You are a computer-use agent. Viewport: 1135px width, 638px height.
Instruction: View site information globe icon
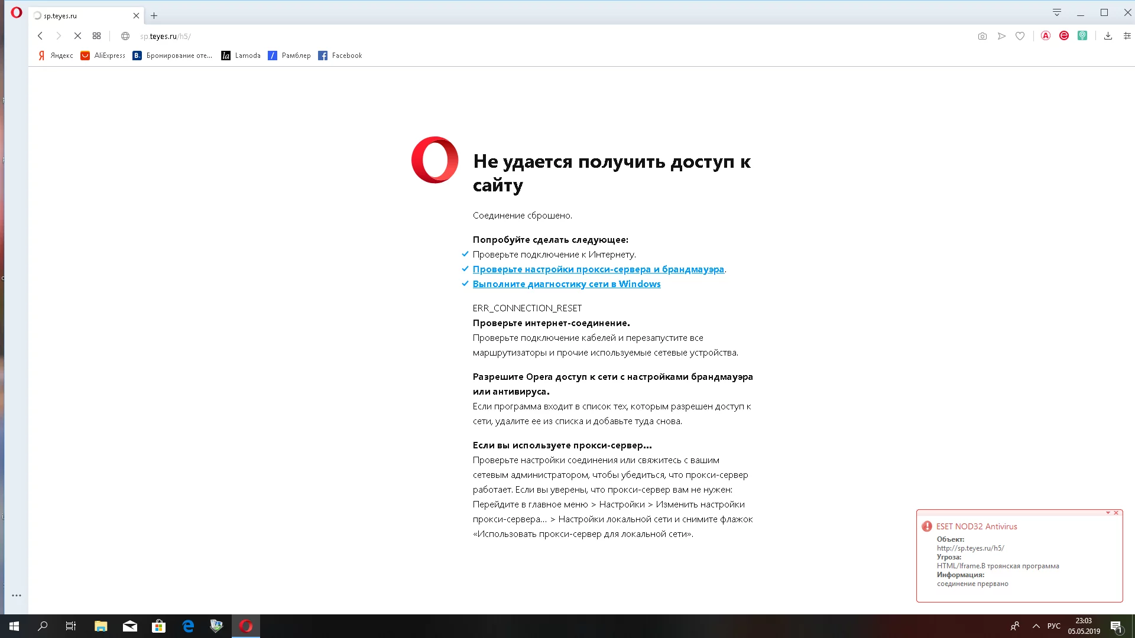(125, 36)
